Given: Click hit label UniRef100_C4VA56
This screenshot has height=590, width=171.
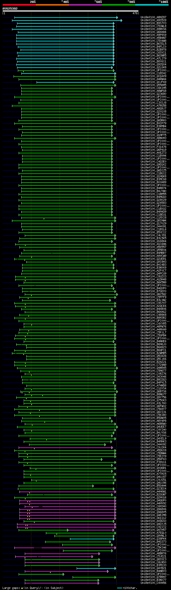Looking at the screenshot, I should click(x=153, y=583).
